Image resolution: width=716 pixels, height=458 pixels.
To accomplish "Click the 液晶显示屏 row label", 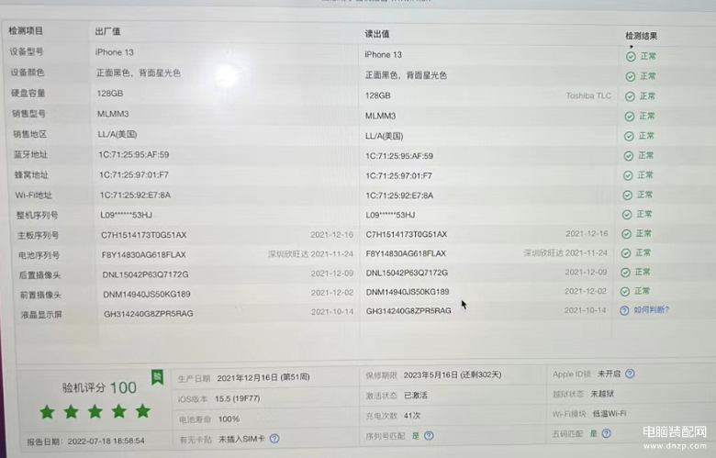I will (x=41, y=315).
